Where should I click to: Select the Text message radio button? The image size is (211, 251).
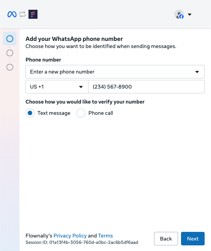[30, 113]
